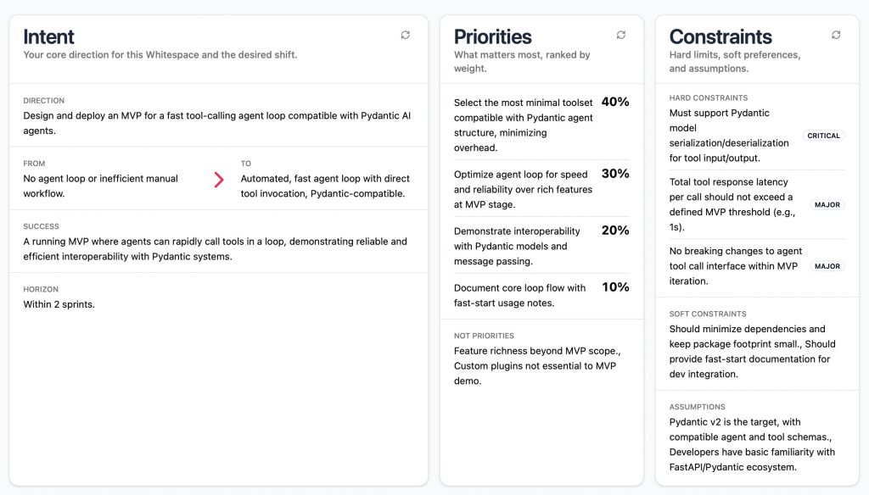Select the Constraints card title
Viewport: 869px width, 495px height.
[x=720, y=36]
